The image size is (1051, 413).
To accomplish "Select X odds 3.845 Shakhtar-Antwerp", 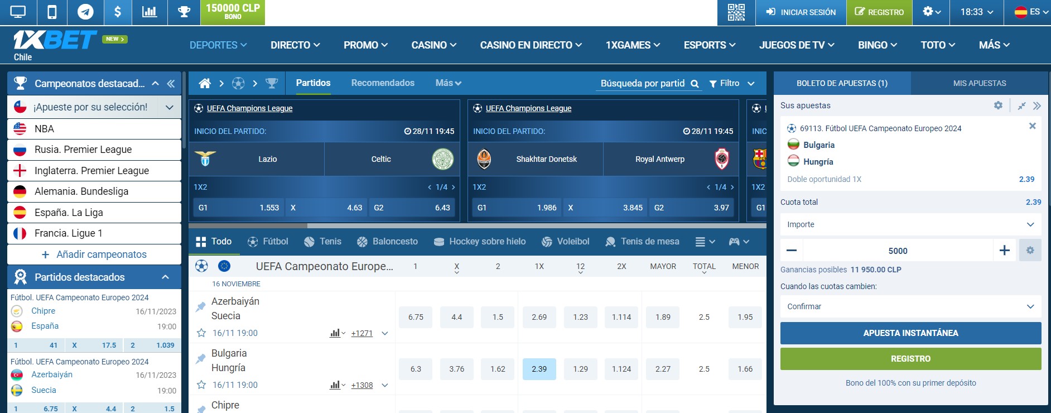I will [x=605, y=208].
